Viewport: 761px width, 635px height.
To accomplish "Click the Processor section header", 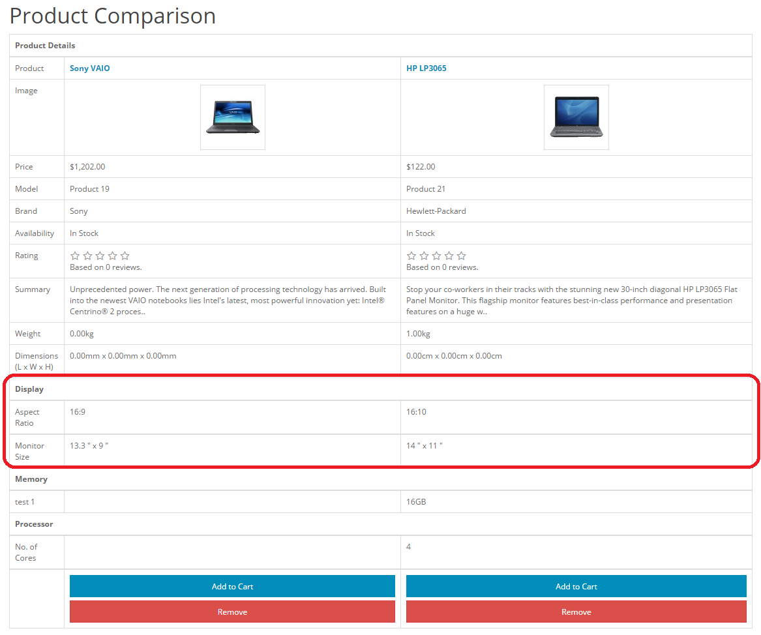I will click(34, 524).
